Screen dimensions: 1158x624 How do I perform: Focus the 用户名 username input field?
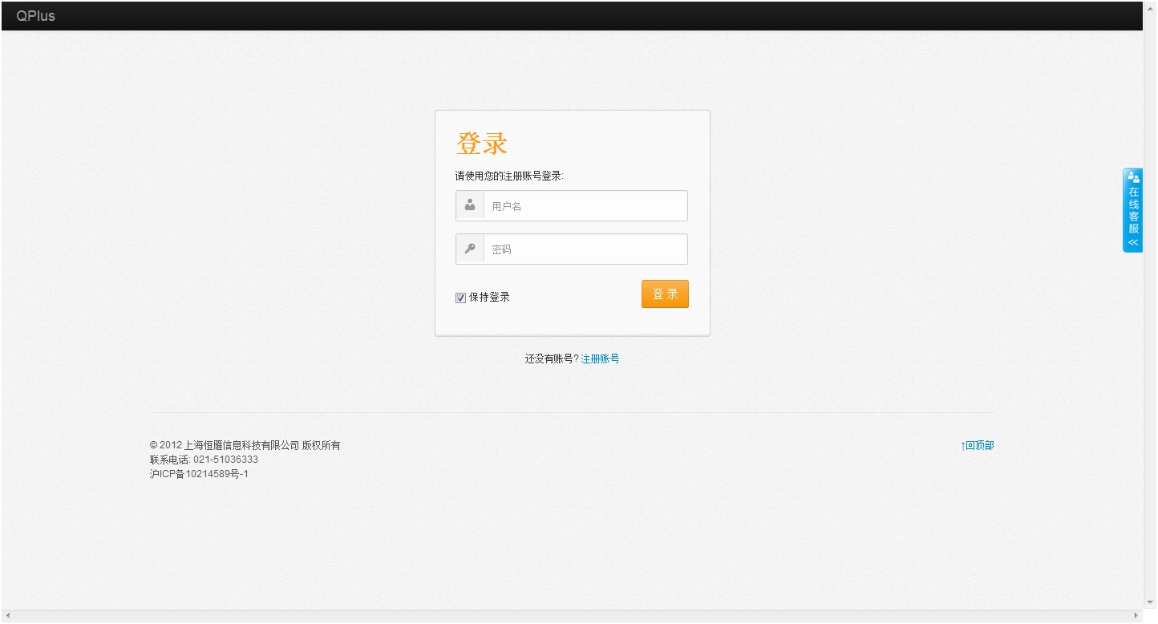(x=585, y=206)
